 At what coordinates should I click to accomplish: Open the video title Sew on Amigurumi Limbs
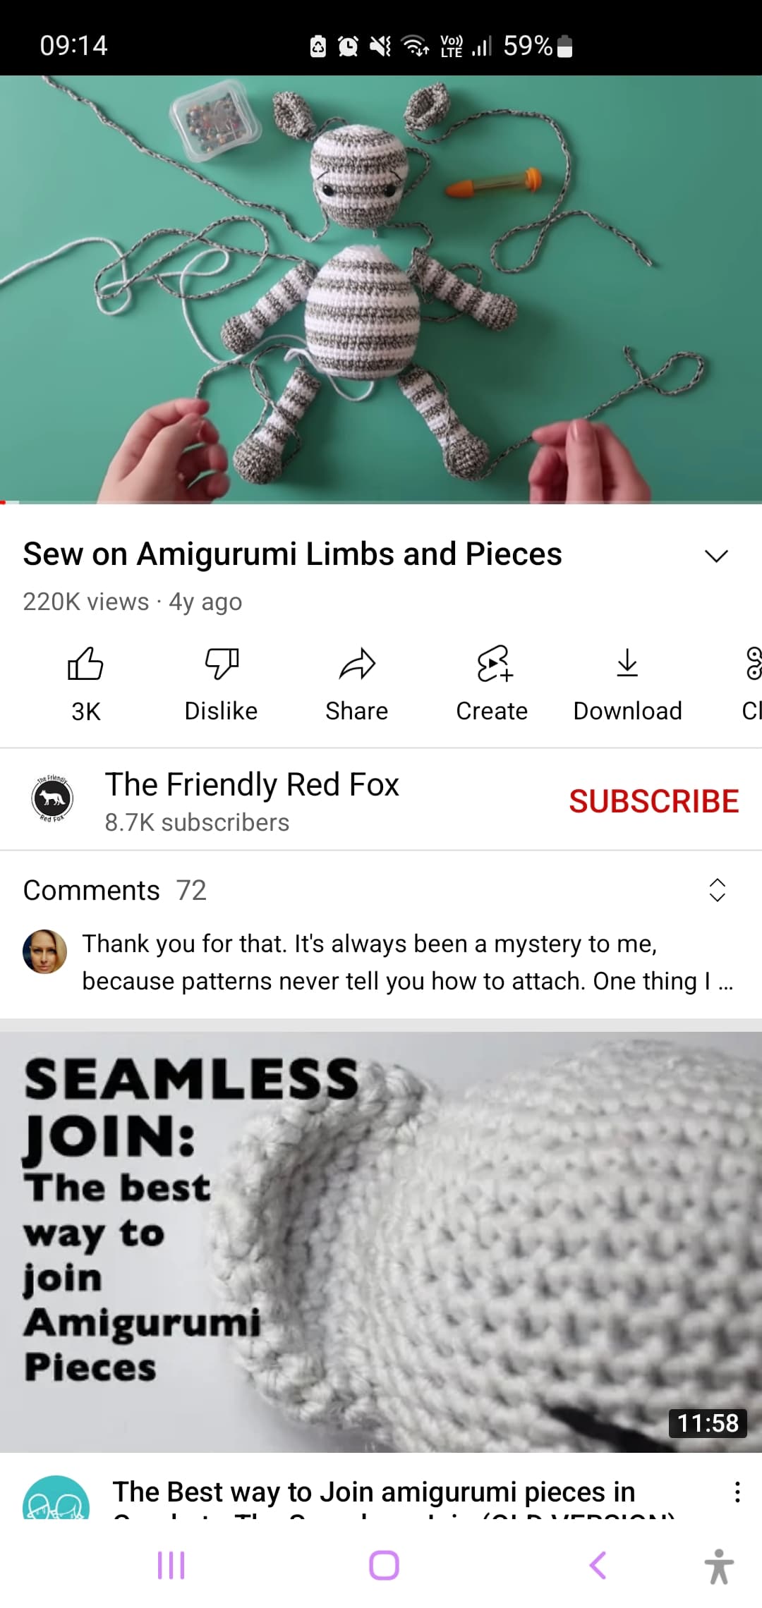tap(292, 554)
